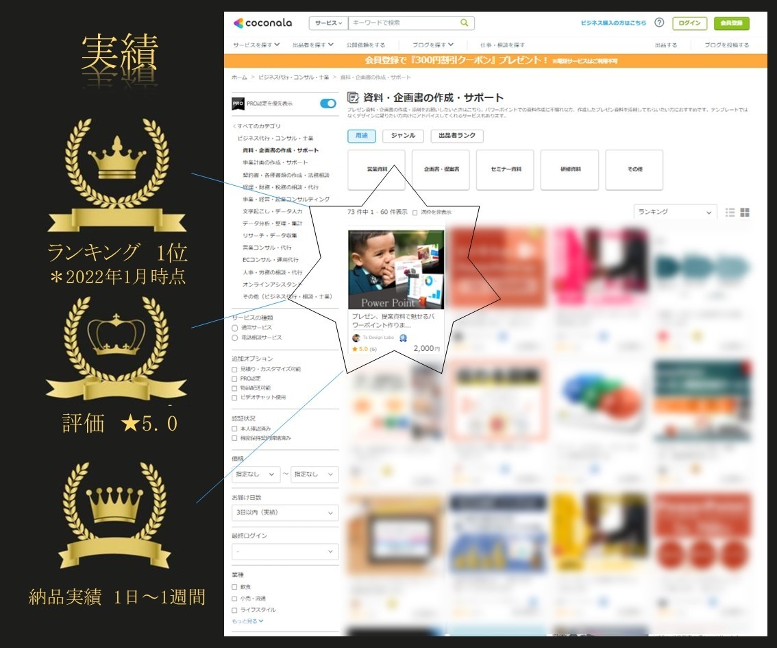Image resolution: width=777 pixels, height=648 pixels.
Task: Check 小売・流通 checkbox
Action: (x=234, y=599)
